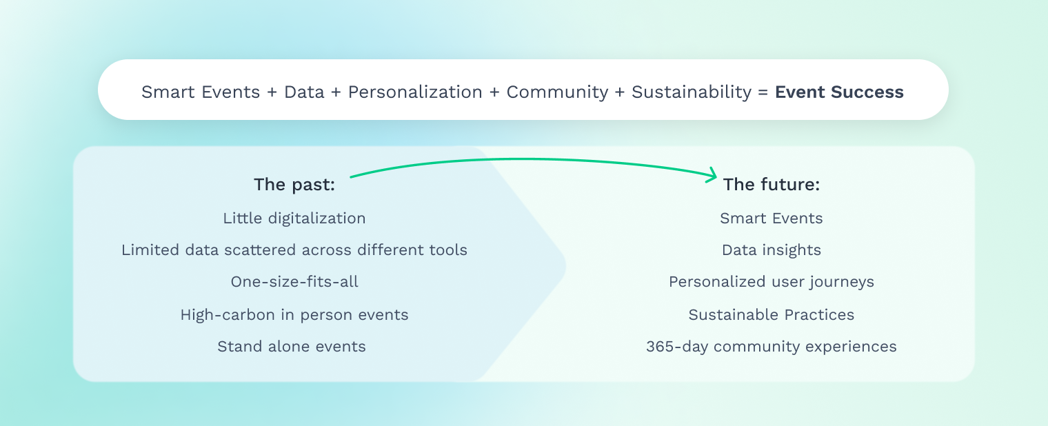The width and height of the screenshot is (1048, 426).
Task: Click '365-day community experiences' line
Action: coord(772,347)
